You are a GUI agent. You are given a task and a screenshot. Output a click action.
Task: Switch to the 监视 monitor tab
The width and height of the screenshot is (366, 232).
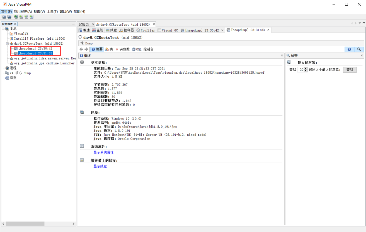tap(98, 30)
